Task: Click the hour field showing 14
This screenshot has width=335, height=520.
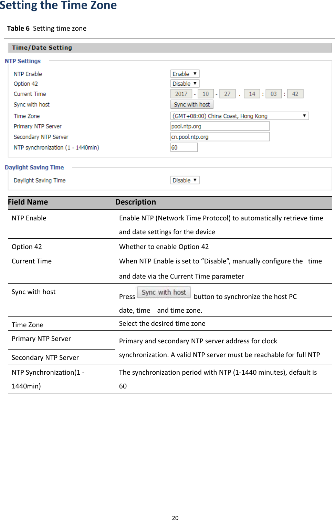Action: click(x=252, y=93)
